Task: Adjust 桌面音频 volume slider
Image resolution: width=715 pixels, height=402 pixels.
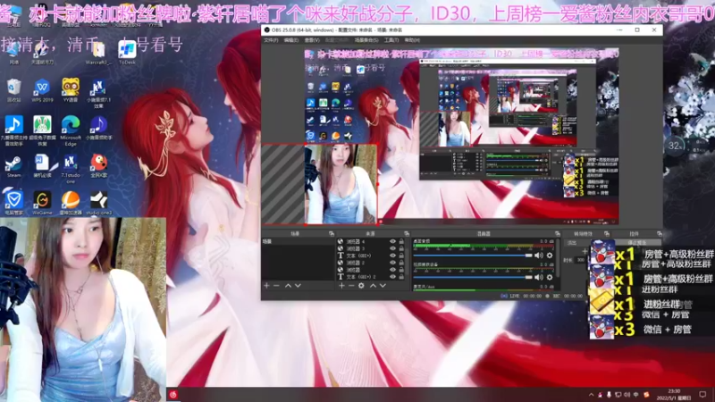Action: (x=473, y=255)
